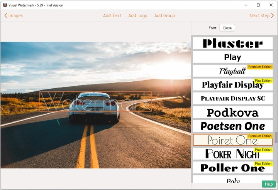Screen dimensions: 278x190
Task: Proceed to Next Step
Action: [261, 15]
